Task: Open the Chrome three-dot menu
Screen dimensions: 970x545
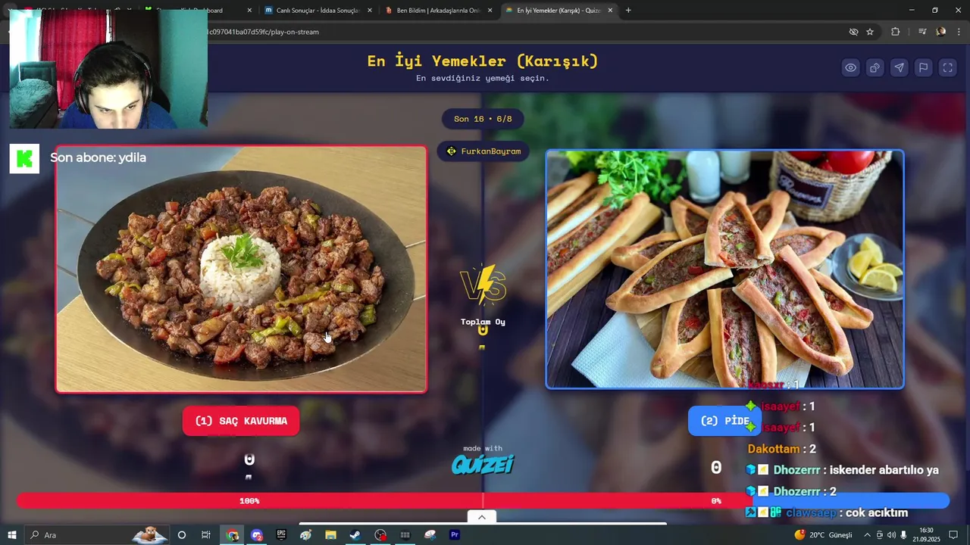Action: pos(959,32)
